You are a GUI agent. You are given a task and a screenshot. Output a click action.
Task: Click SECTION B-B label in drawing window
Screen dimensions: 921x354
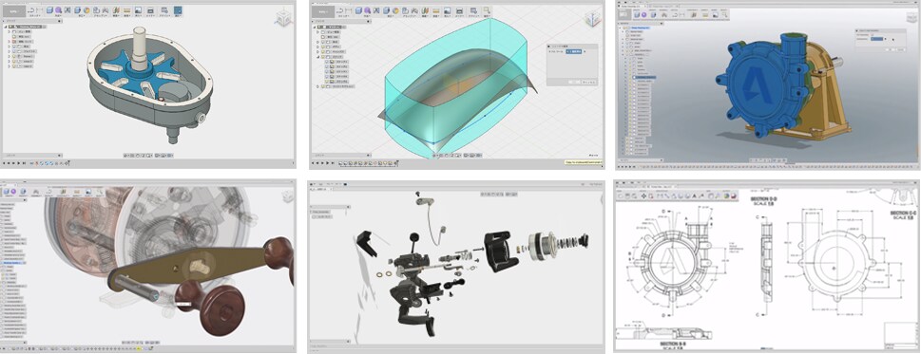click(x=673, y=344)
